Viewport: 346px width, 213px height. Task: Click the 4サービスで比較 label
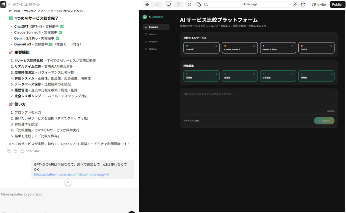pyautogui.click(x=191, y=121)
